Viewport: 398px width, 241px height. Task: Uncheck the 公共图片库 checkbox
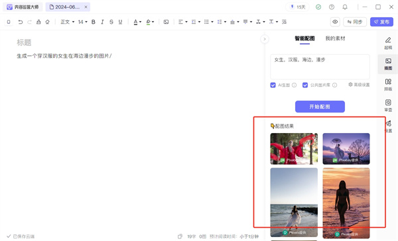point(305,85)
